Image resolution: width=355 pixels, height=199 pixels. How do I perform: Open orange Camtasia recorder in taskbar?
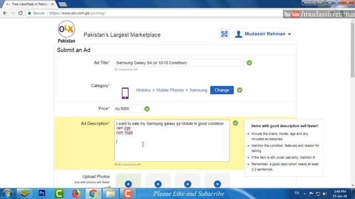[128, 193]
